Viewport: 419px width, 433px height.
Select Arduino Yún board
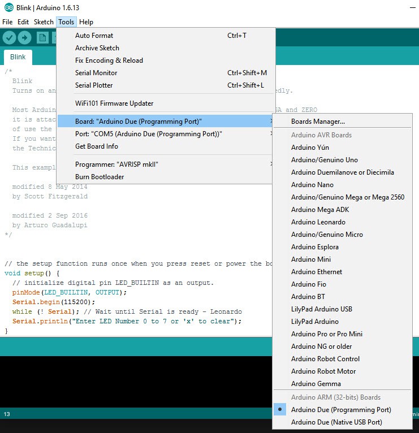343,147
